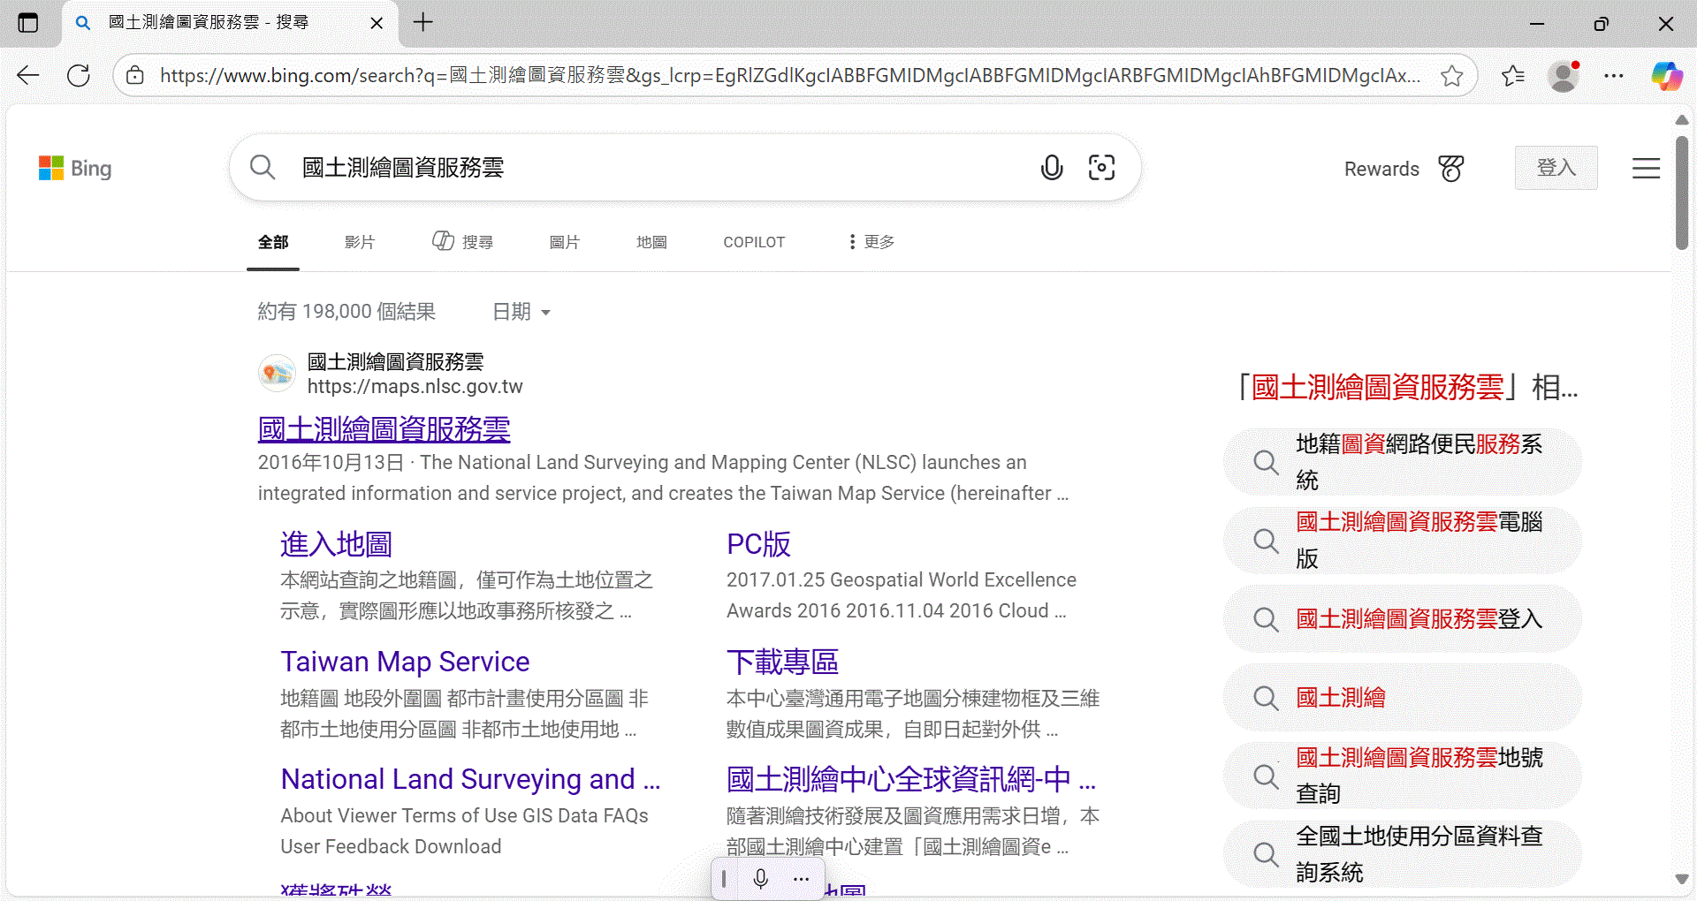Open the Rewards medal icon
The image size is (1697, 901).
pyautogui.click(x=1450, y=168)
